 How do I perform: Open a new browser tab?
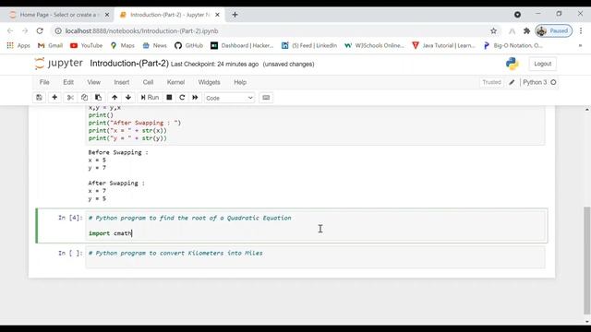(235, 15)
